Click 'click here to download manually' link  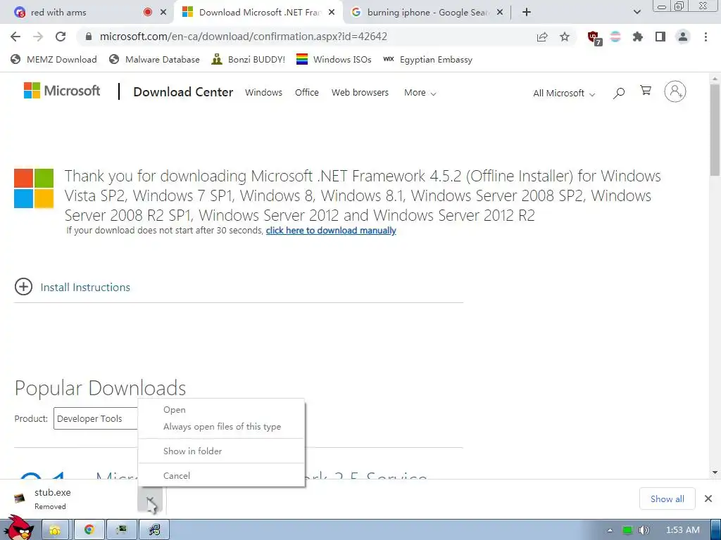331,231
